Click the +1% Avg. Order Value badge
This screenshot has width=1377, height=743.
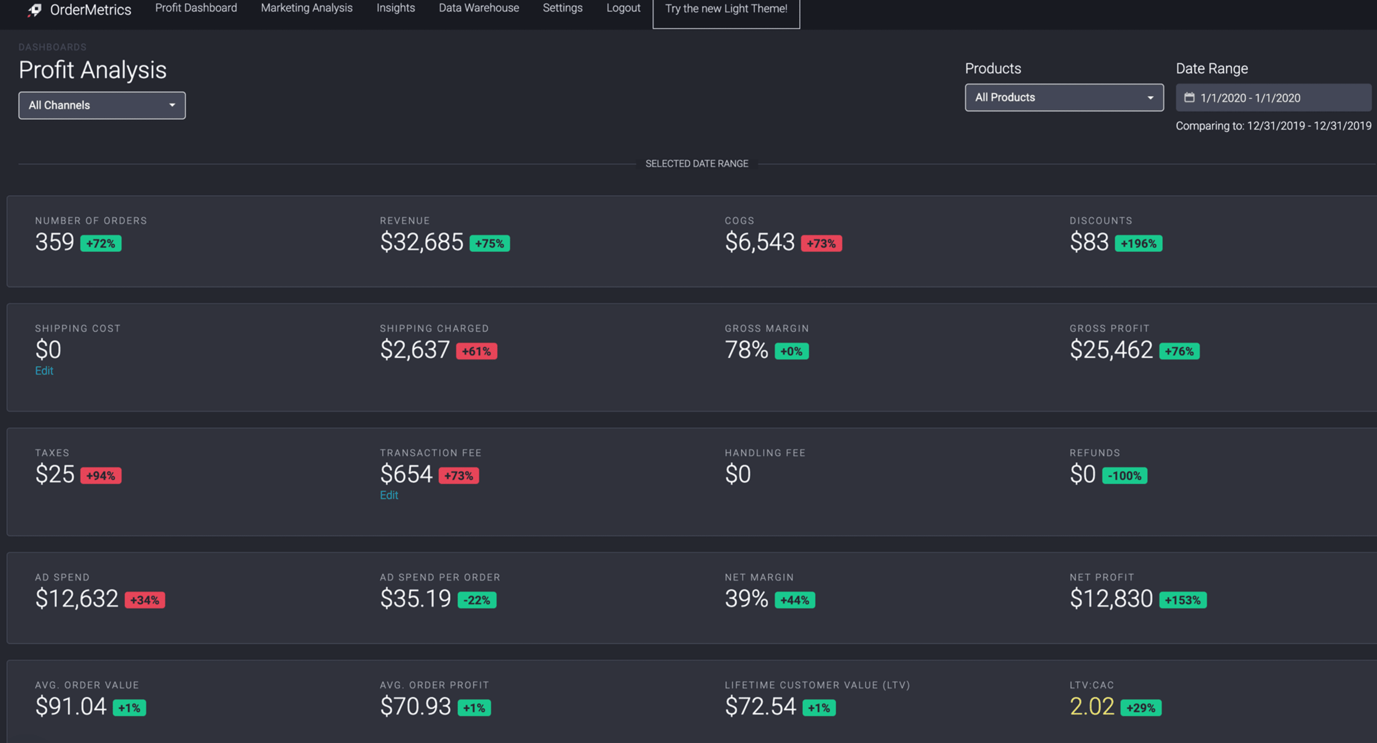click(x=129, y=708)
